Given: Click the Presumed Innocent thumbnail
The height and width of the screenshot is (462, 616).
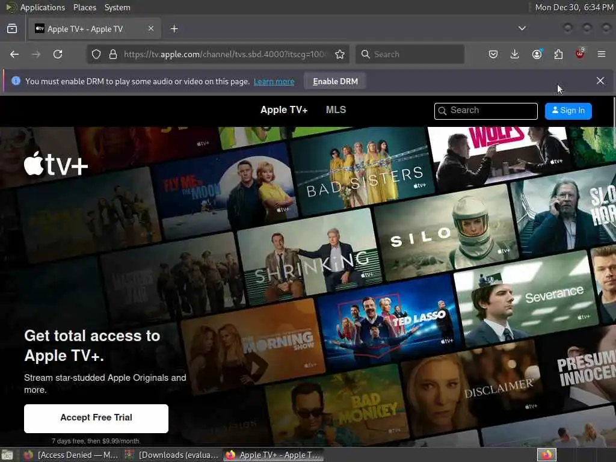Looking at the screenshot, I should click(x=582, y=369).
